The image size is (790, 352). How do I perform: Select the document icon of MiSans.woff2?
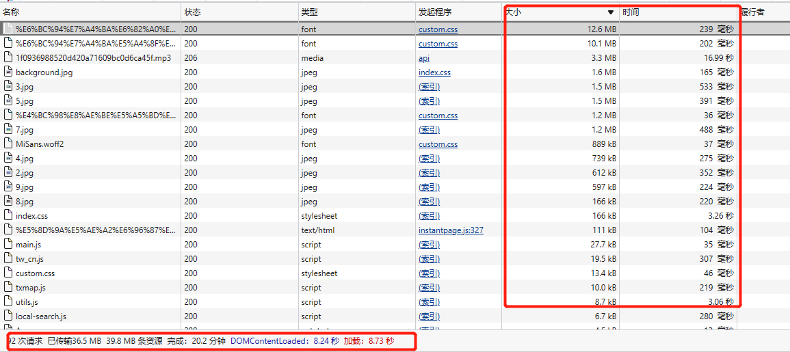8,144
